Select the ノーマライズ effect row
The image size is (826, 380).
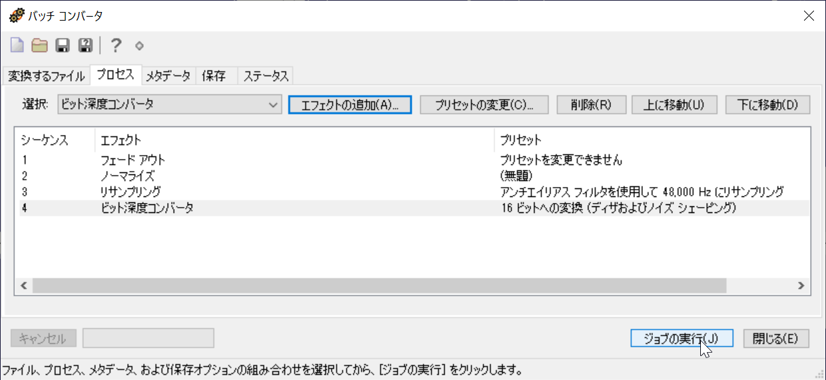126,176
